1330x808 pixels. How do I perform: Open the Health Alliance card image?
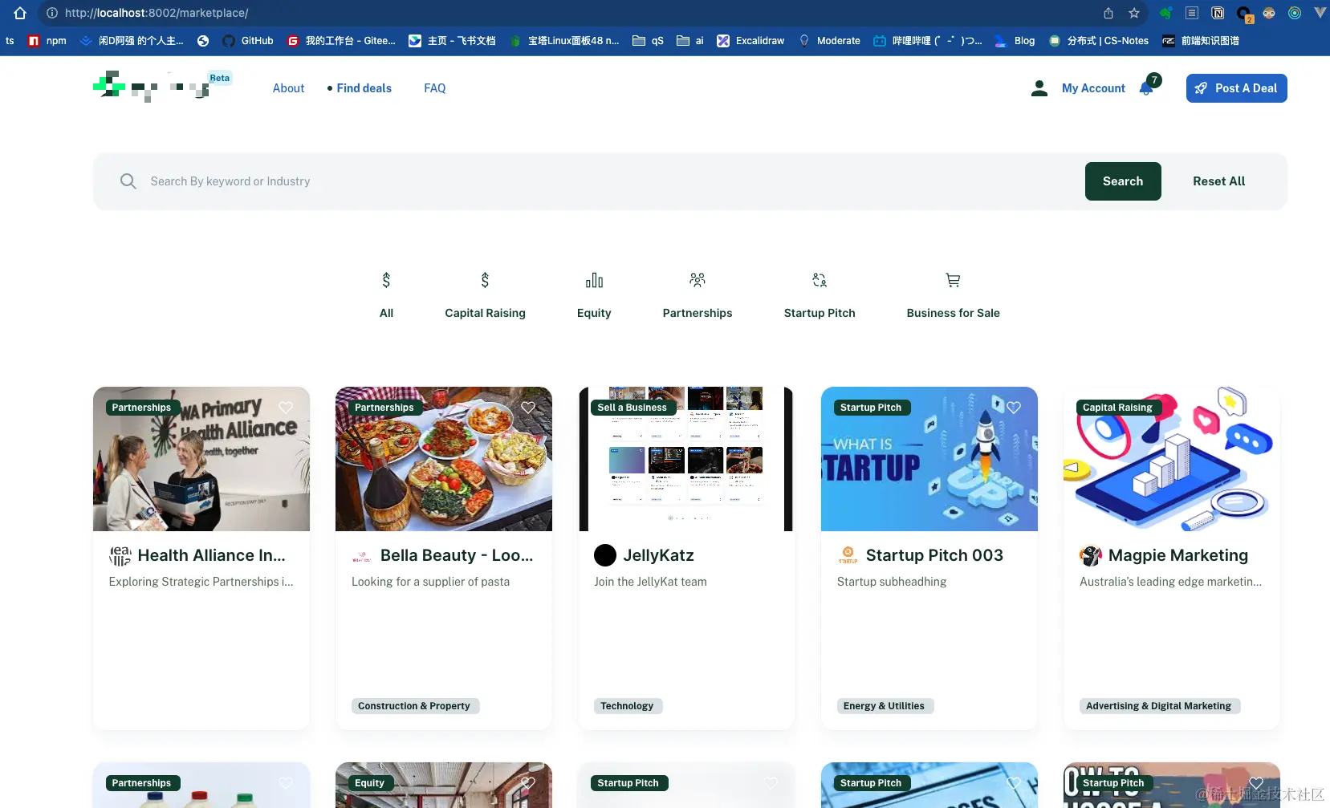[201, 459]
